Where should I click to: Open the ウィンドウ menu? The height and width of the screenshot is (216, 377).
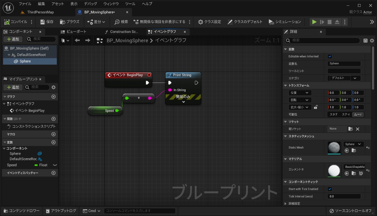point(111,4)
